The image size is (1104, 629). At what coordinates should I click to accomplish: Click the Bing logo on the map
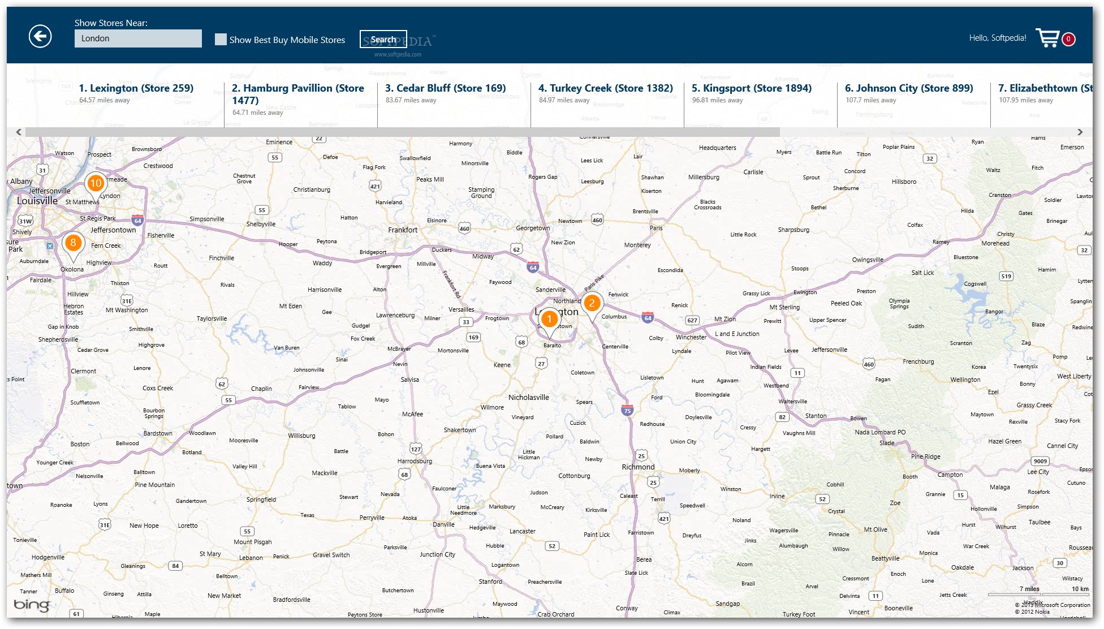tap(31, 605)
